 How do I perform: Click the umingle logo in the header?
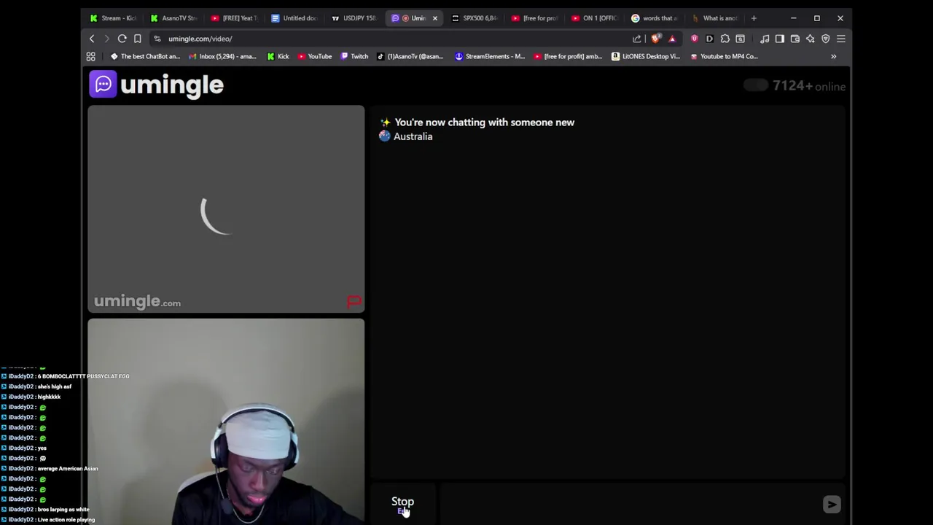(x=157, y=85)
